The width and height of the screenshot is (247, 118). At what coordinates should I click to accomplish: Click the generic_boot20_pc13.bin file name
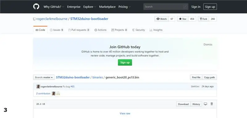click(x=122, y=77)
